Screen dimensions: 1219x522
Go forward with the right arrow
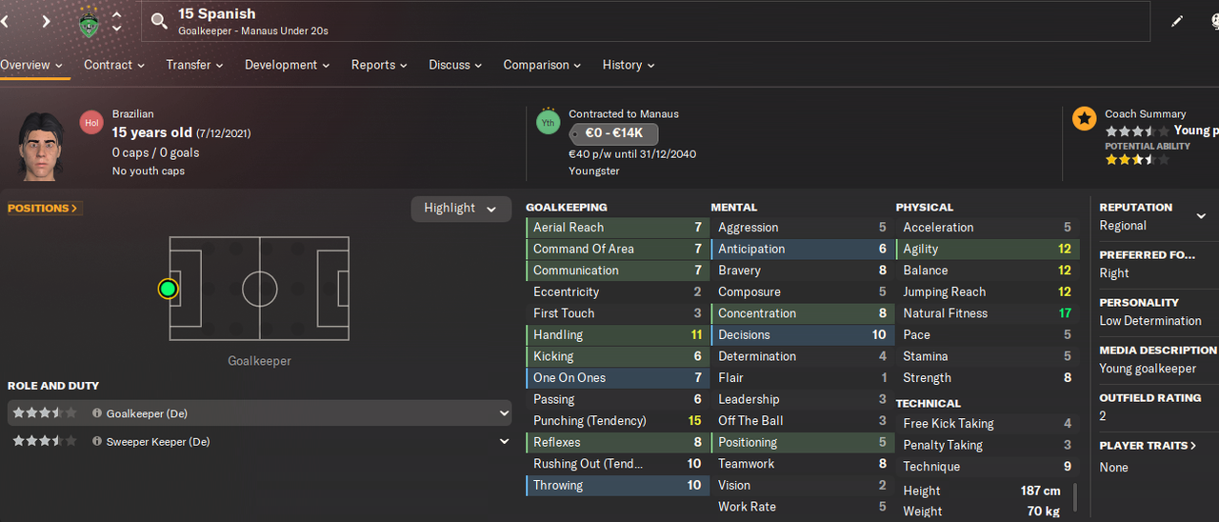tap(47, 21)
